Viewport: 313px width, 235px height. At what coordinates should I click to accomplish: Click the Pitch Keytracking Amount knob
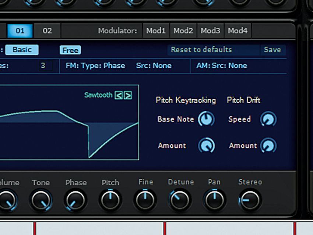[x=206, y=145]
